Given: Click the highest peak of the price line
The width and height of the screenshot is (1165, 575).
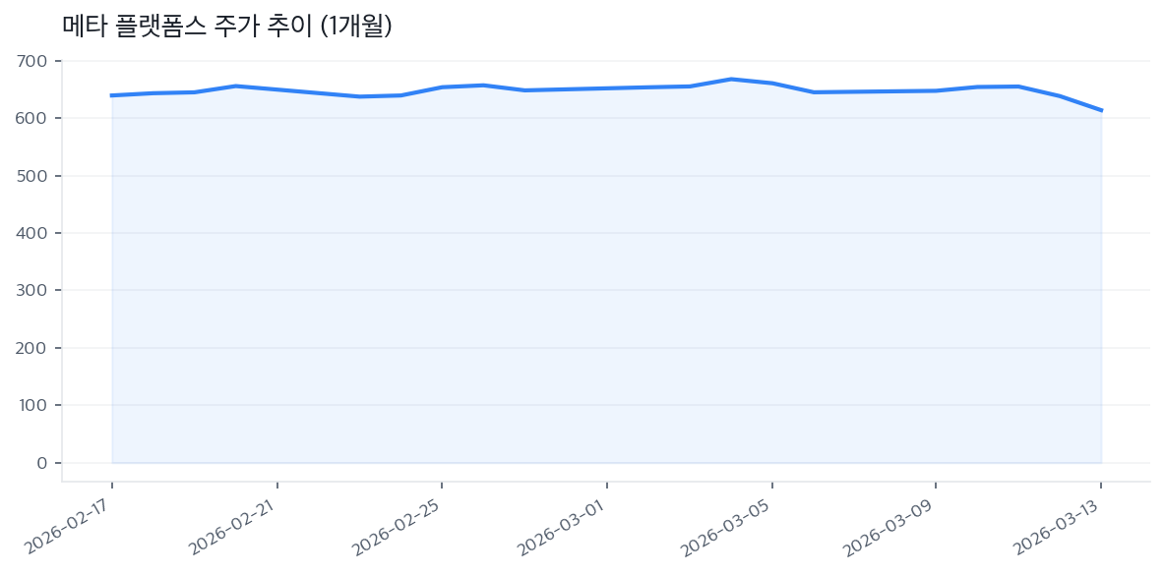Looking at the screenshot, I should pyautogui.click(x=730, y=79).
